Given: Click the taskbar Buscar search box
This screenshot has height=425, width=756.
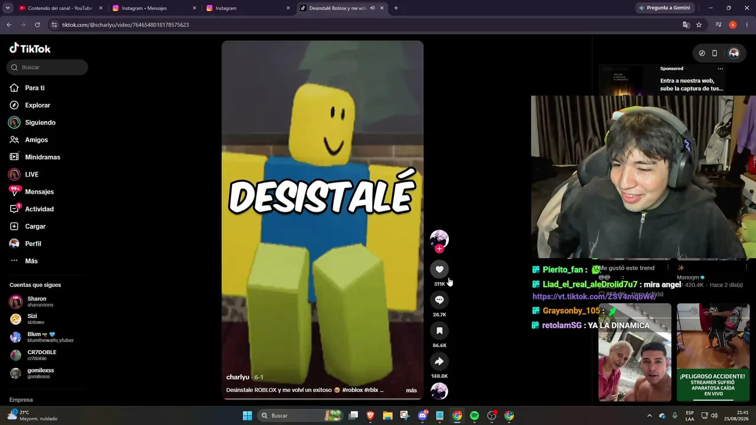Looking at the screenshot, I should click(301, 416).
